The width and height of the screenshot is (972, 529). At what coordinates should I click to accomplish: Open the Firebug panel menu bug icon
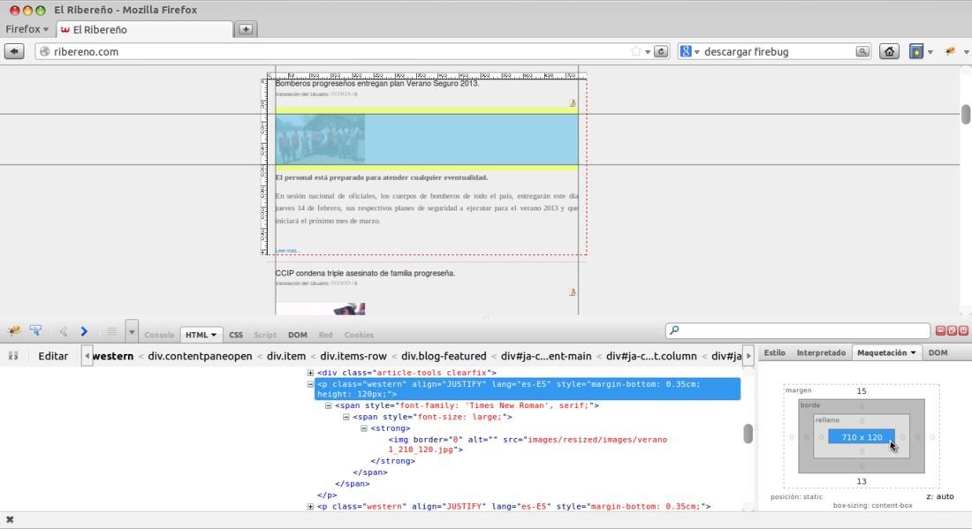pos(14,331)
